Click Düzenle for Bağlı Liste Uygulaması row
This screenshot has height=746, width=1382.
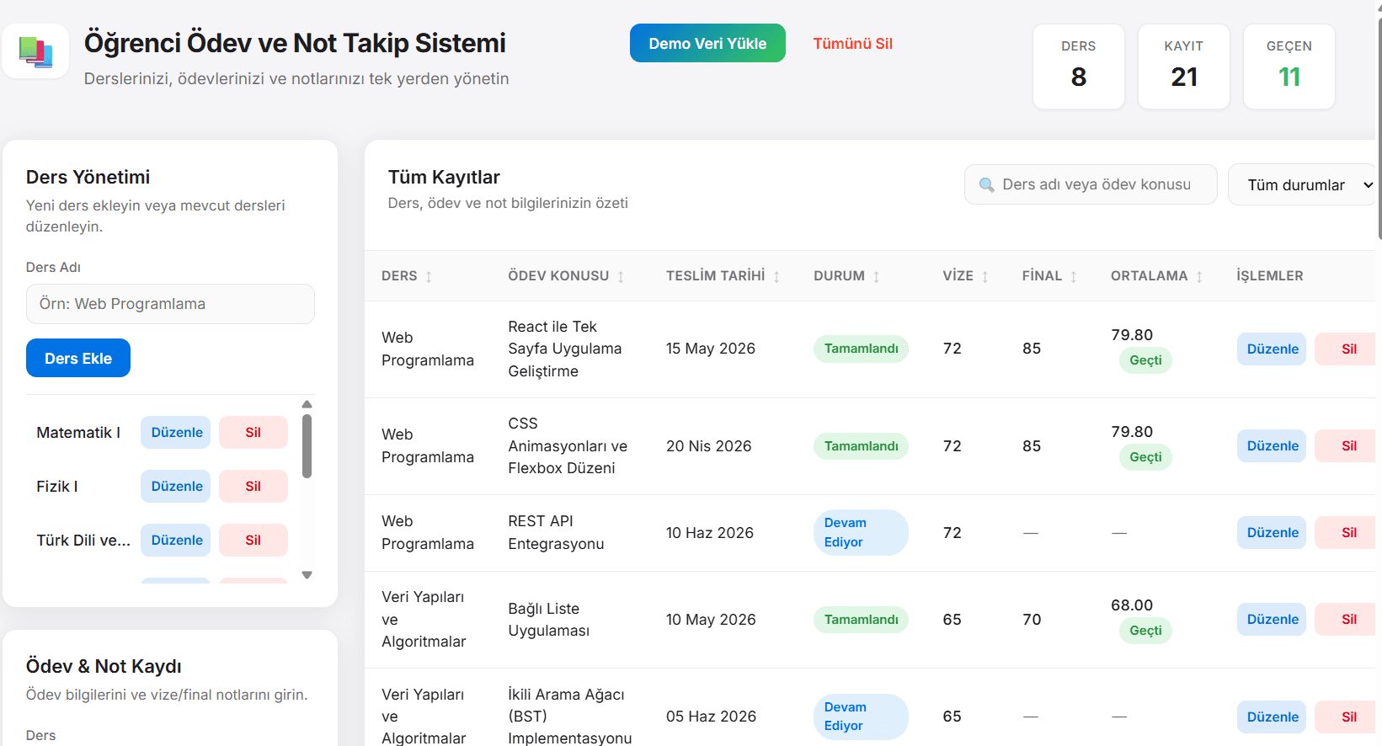pyautogui.click(x=1272, y=619)
